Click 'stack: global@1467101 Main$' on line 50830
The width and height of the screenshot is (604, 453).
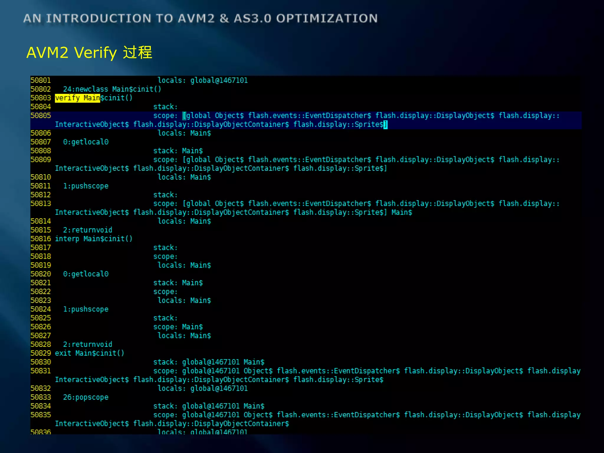click(209, 362)
